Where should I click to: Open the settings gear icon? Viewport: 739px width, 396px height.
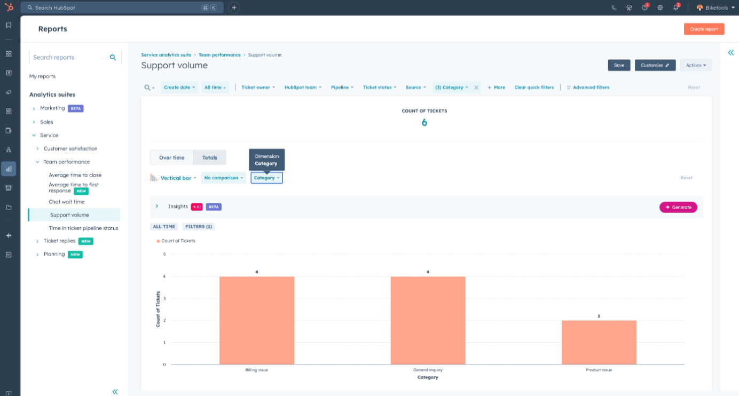660,7
